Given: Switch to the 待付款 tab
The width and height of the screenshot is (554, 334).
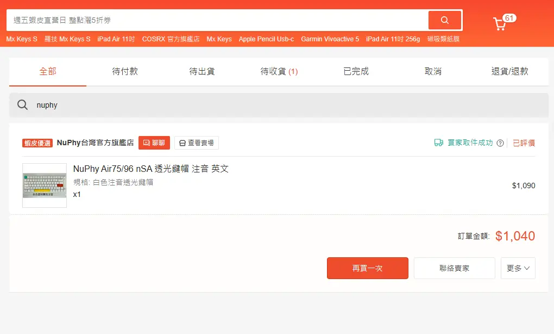Looking at the screenshot, I should point(125,71).
